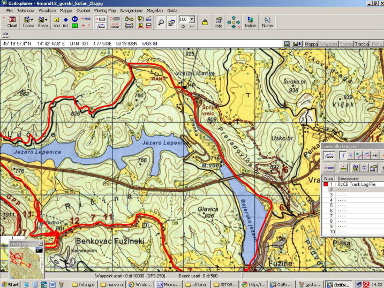
Task: Open the zoom level 100 dropdown
Action: [x=192, y=19]
